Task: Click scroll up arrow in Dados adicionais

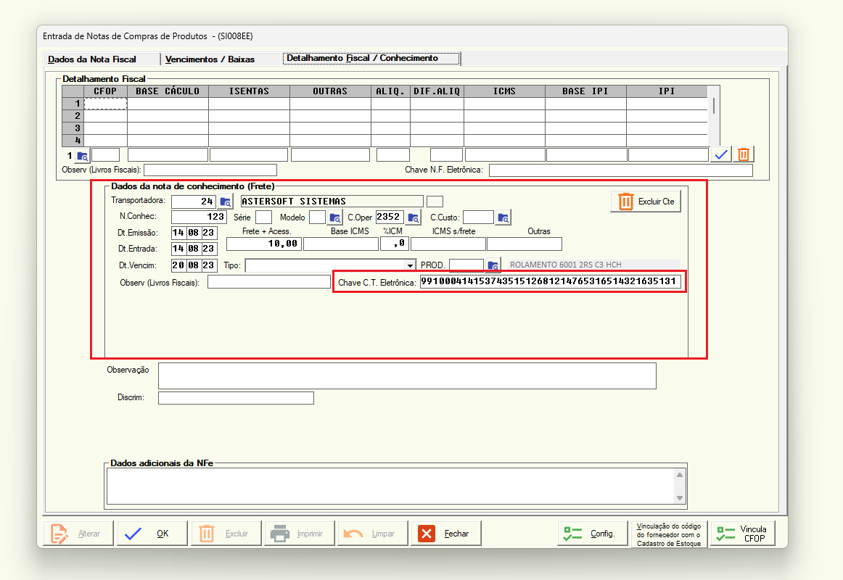Action: [680, 475]
